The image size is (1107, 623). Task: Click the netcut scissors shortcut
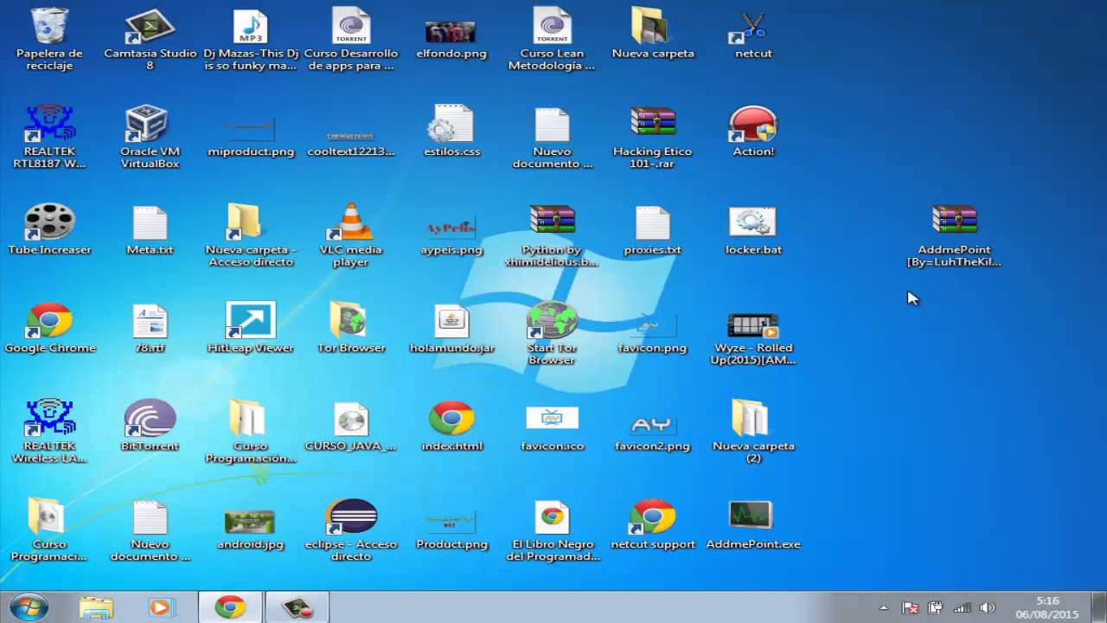point(749,27)
